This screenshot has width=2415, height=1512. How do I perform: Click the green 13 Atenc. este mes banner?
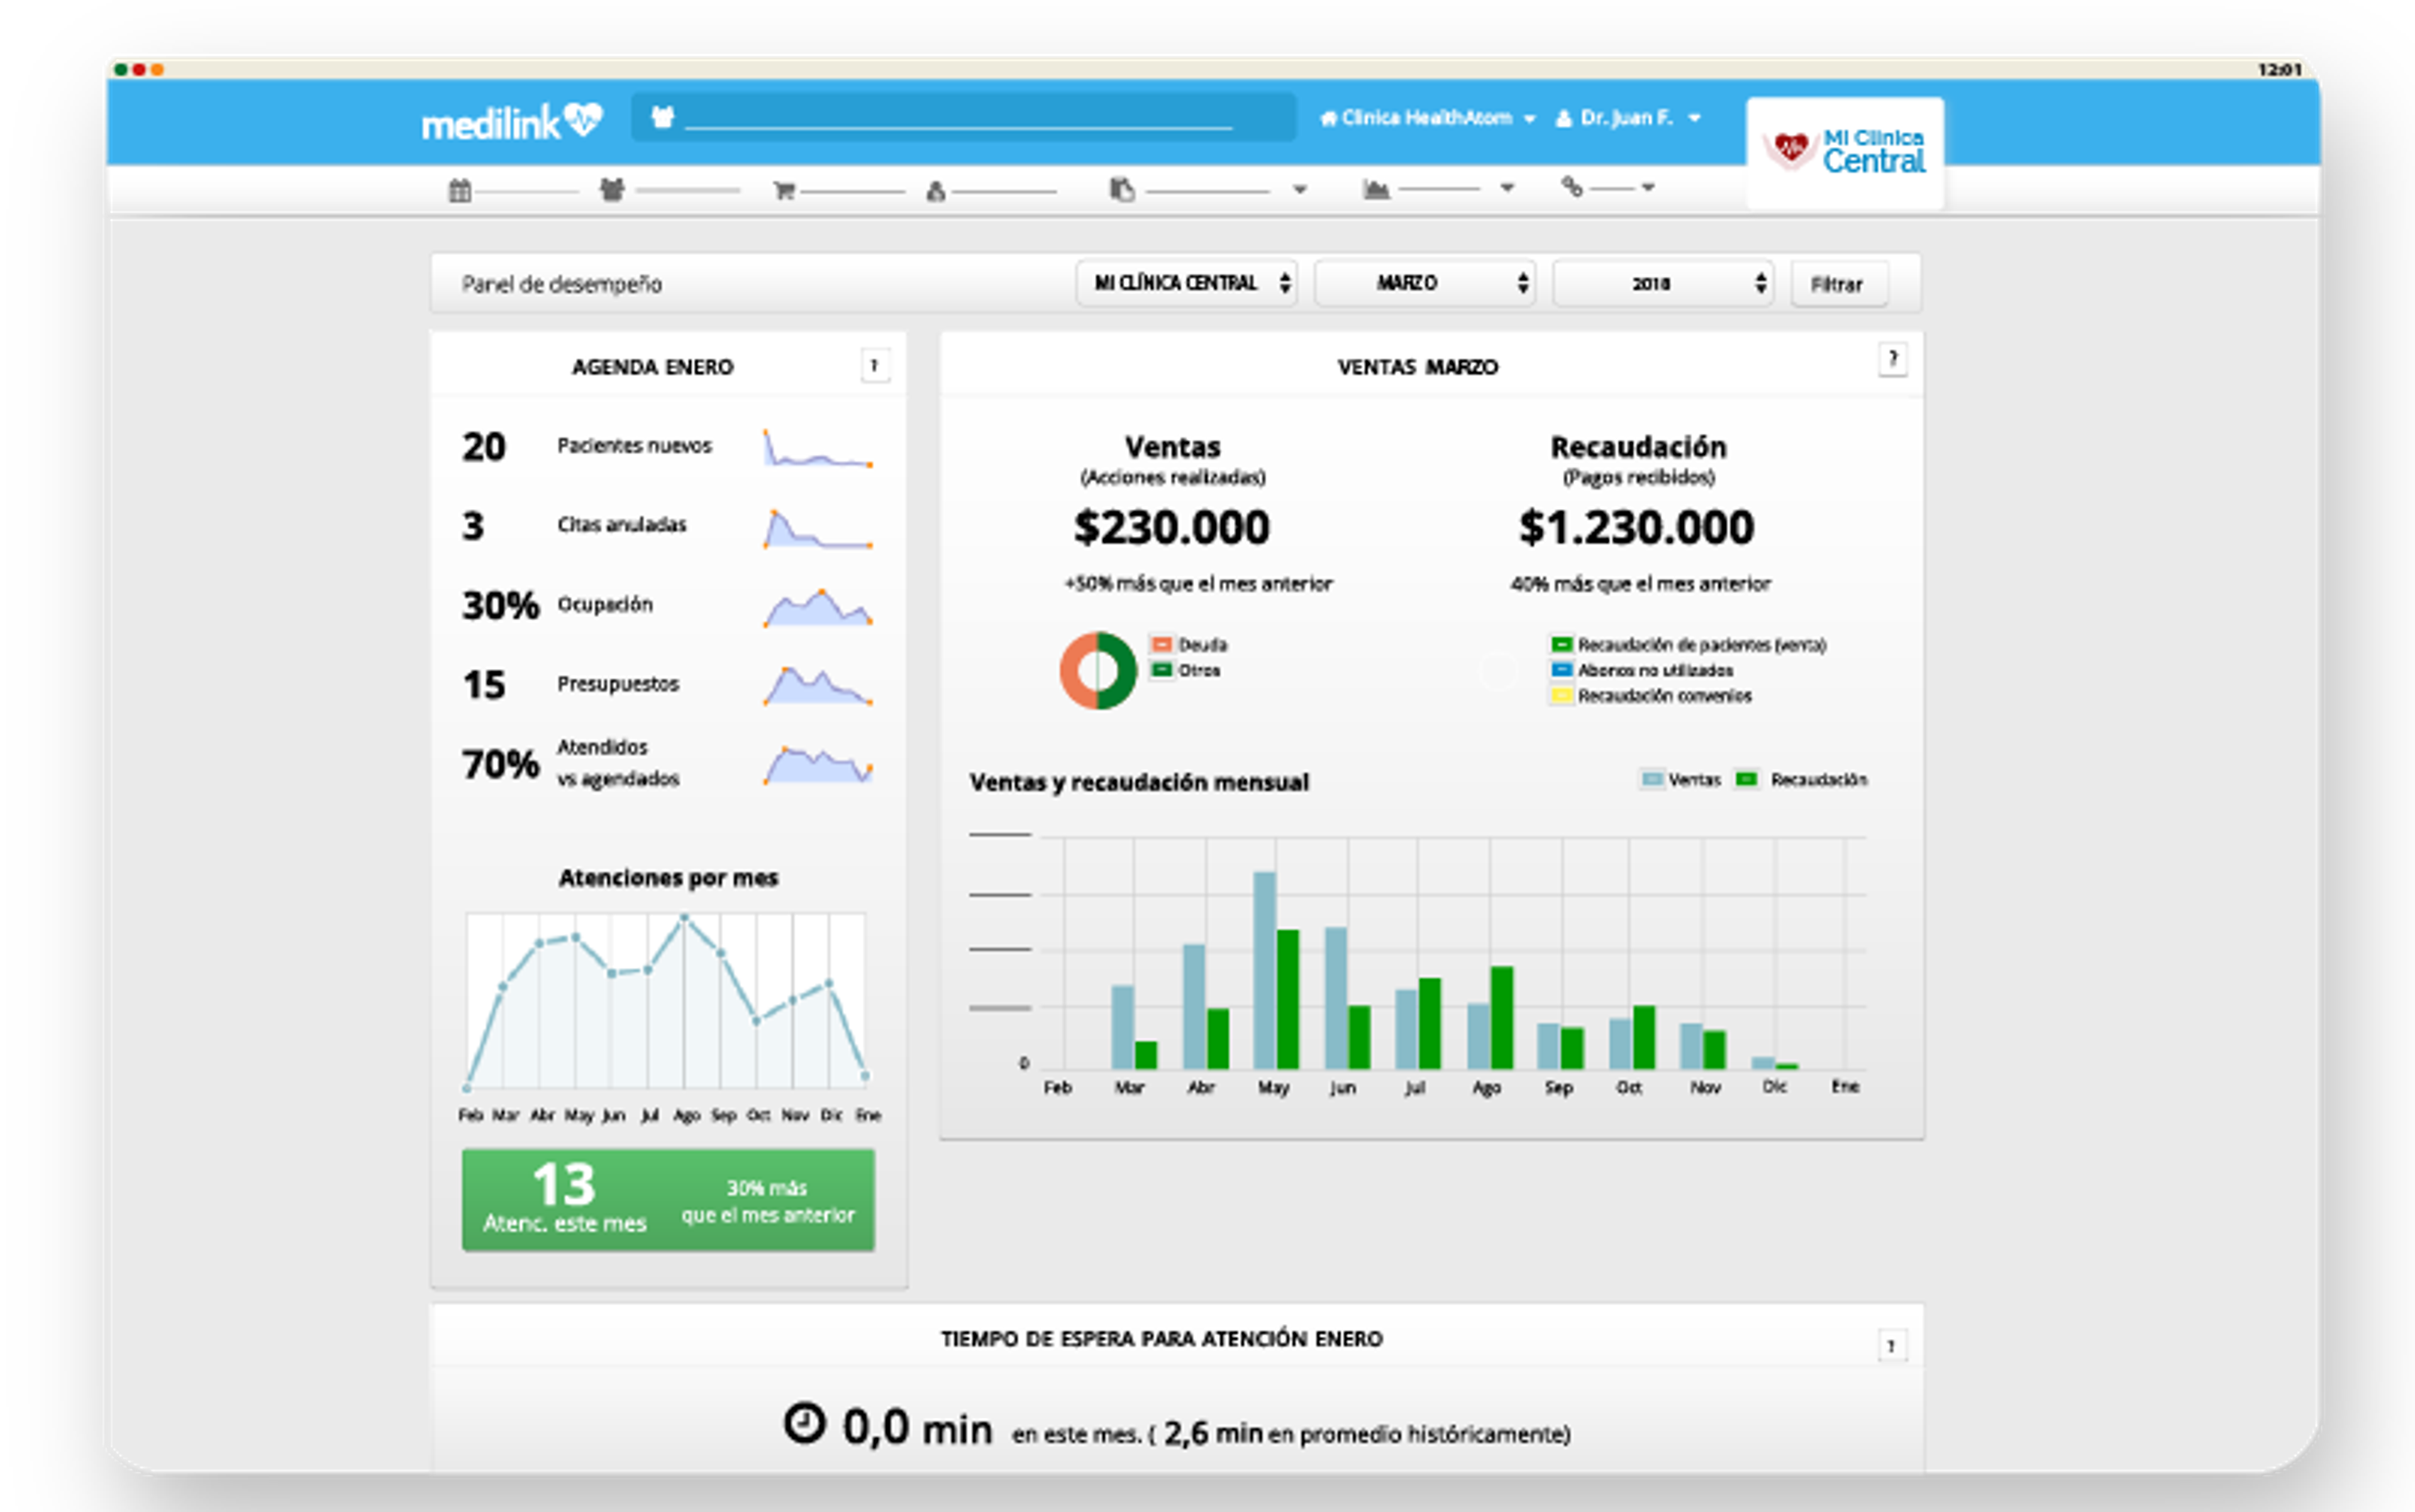coord(669,1199)
